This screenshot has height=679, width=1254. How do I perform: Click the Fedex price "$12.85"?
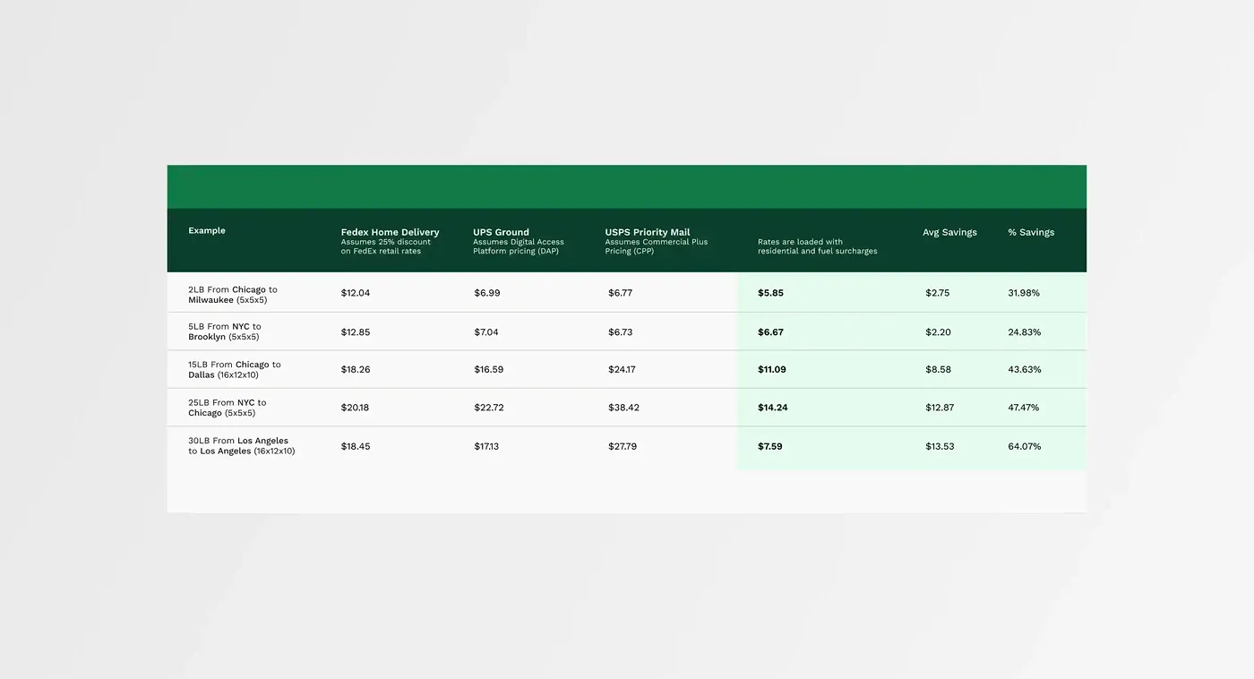click(356, 332)
